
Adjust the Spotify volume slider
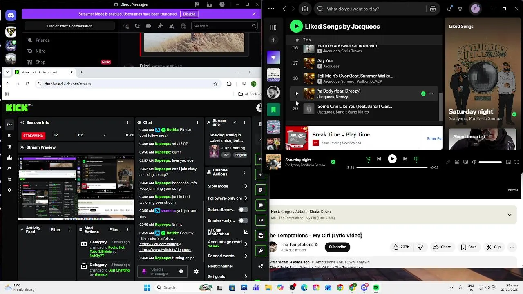[x=490, y=162]
